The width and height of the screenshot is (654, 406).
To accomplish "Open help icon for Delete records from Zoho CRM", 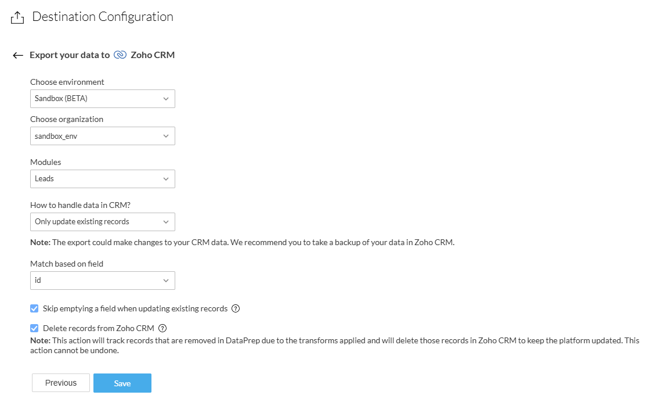I will [162, 328].
